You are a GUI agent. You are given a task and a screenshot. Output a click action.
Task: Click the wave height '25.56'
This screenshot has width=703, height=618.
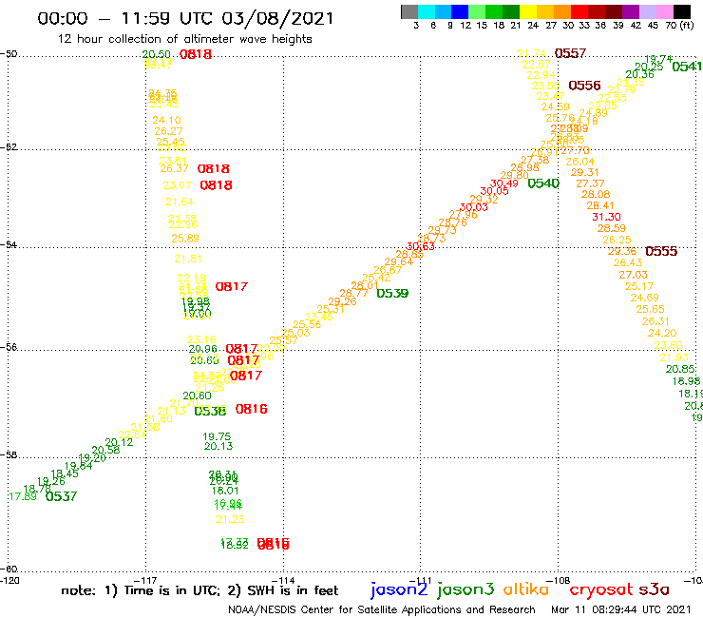coord(307,324)
